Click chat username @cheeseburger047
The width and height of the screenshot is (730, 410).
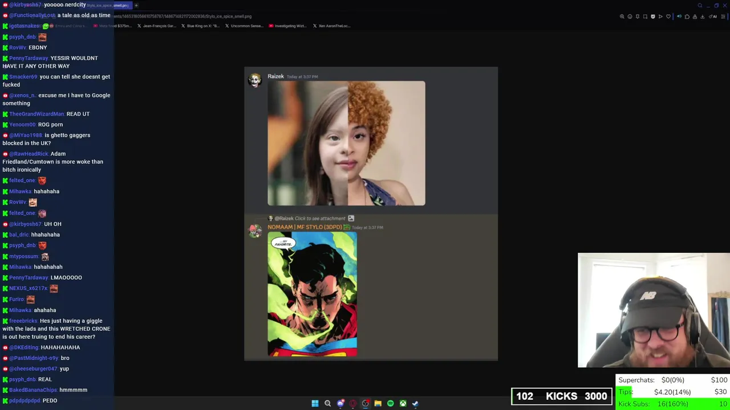[x=34, y=369]
